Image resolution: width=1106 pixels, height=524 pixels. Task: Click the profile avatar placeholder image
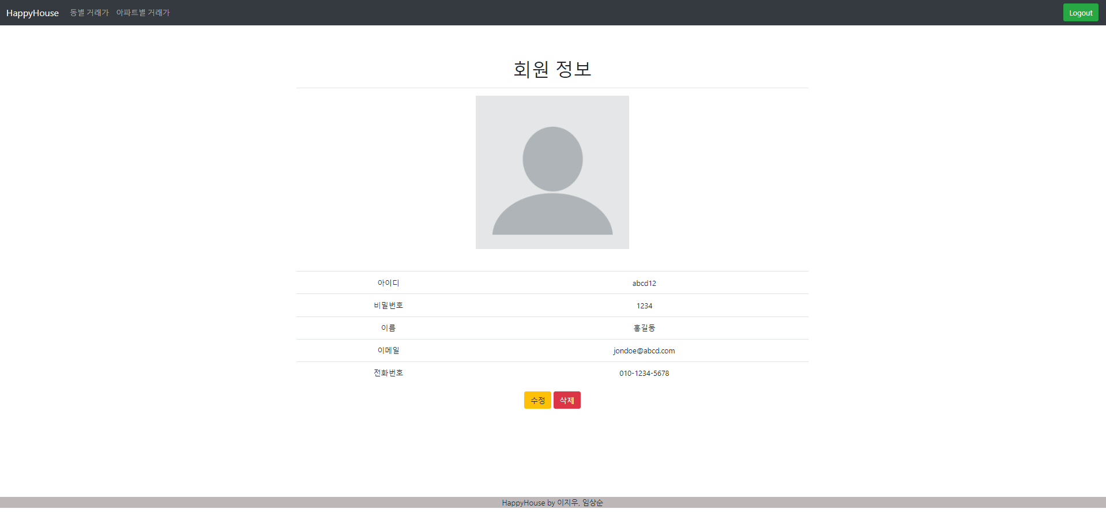click(x=552, y=172)
